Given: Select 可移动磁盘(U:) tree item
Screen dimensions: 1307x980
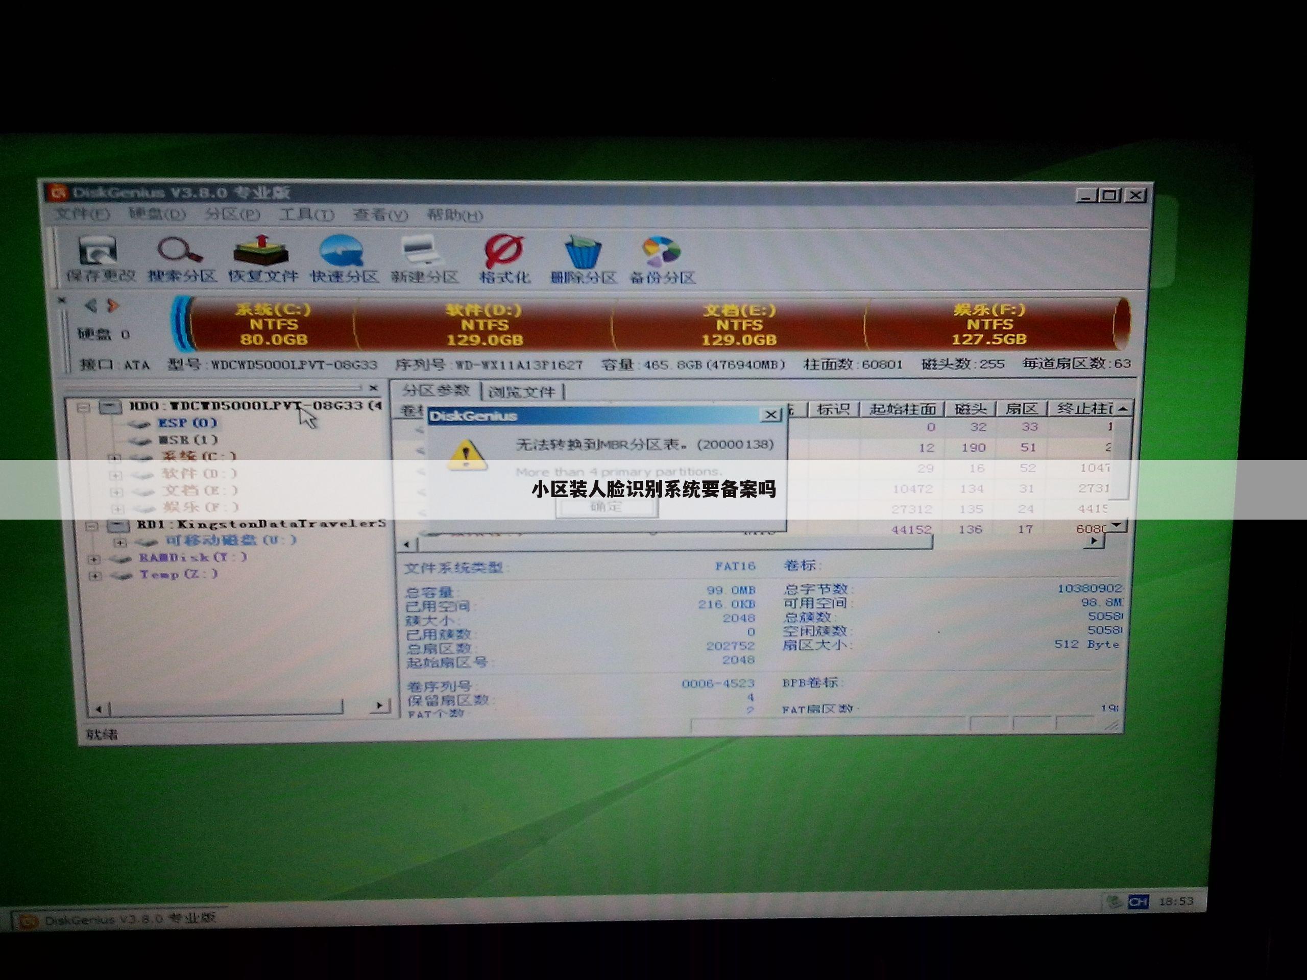Looking at the screenshot, I should (230, 540).
